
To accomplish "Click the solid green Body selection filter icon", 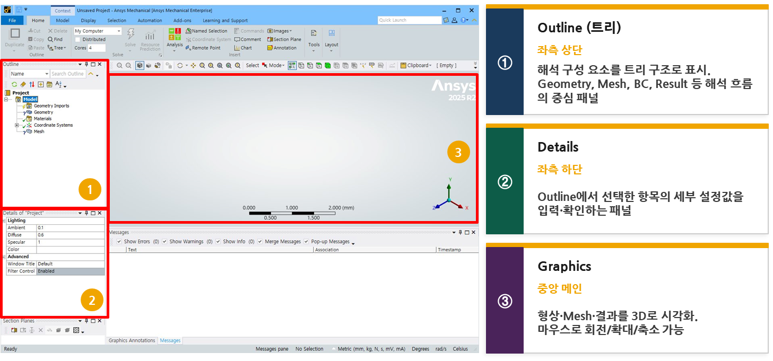I will coord(328,66).
